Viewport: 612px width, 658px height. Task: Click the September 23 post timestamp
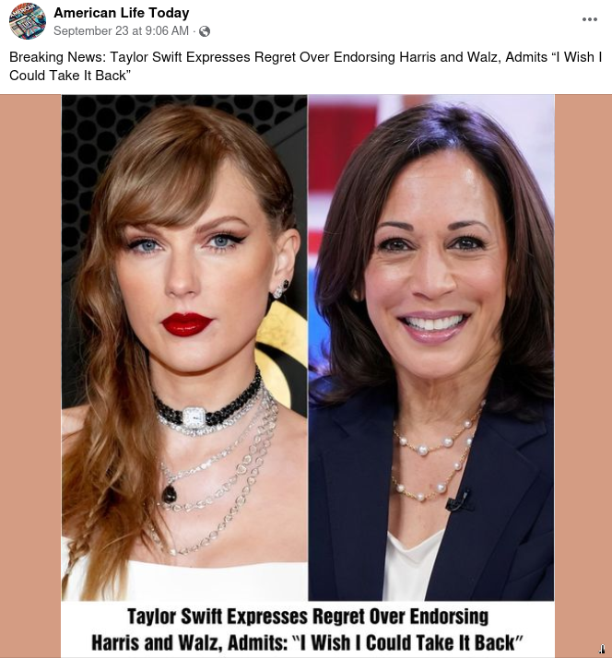[121, 31]
